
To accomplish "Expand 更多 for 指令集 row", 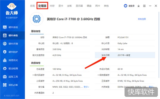I will [x=86, y=87].
